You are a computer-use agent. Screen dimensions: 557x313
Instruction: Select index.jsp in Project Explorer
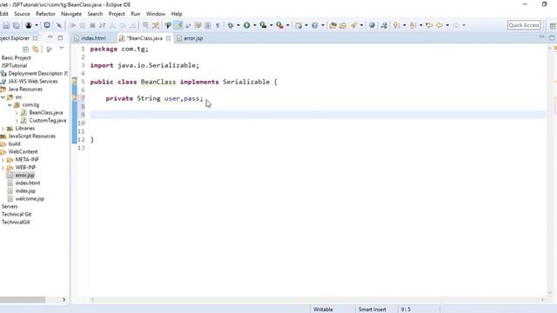pos(25,191)
